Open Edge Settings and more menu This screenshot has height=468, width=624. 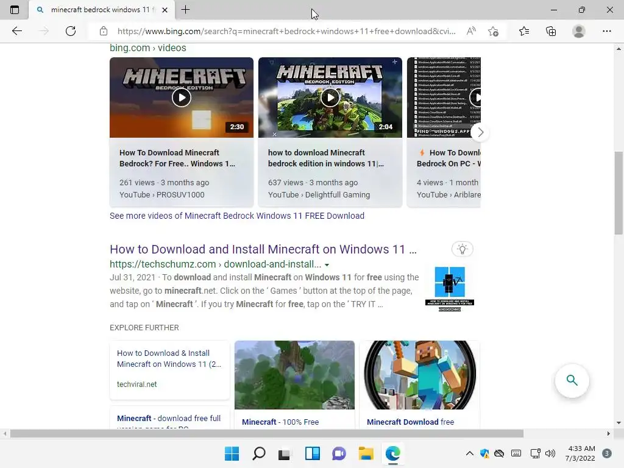(x=606, y=31)
